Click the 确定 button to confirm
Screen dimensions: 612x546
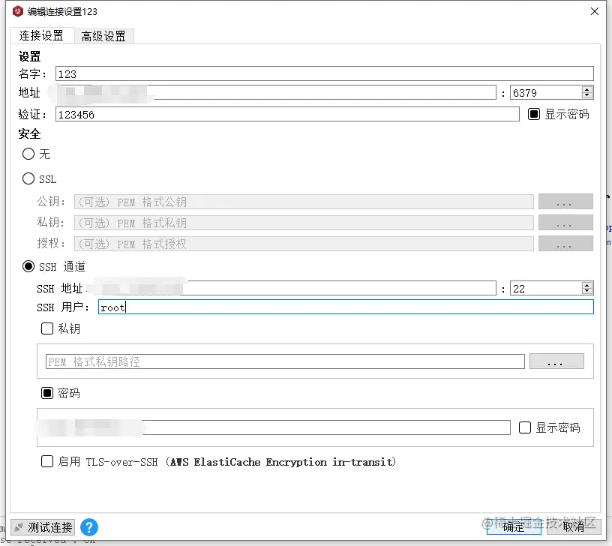(x=514, y=527)
